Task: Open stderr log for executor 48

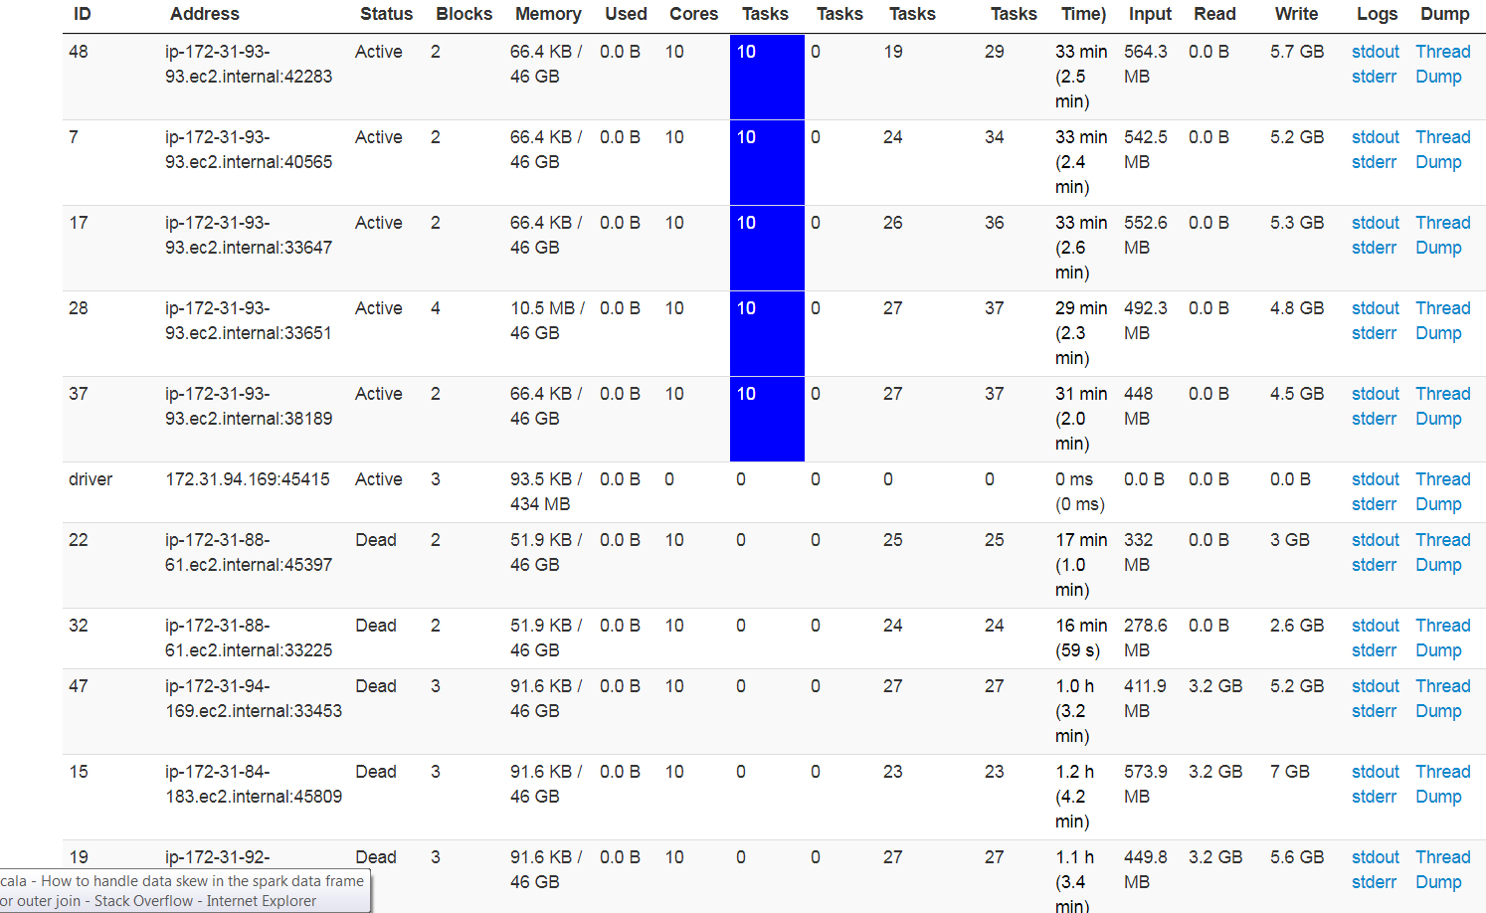Action: pyautogui.click(x=1374, y=77)
